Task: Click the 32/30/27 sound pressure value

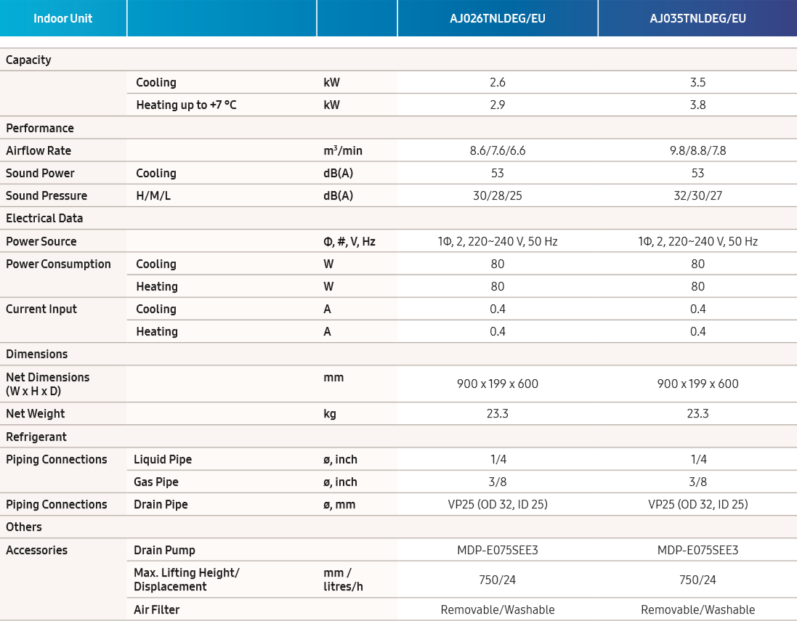Action: tap(698, 195)
